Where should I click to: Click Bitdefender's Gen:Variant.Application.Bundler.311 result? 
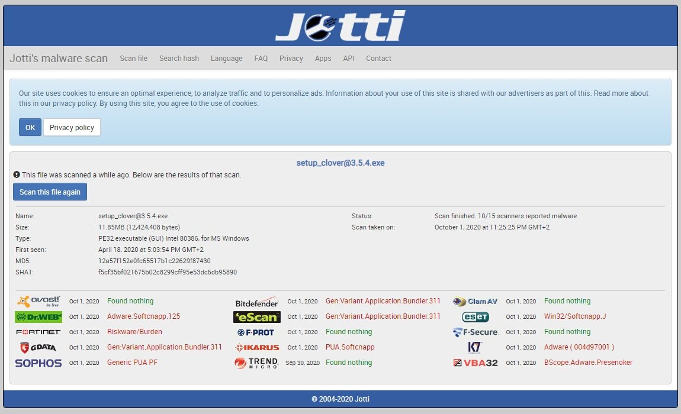383,300
